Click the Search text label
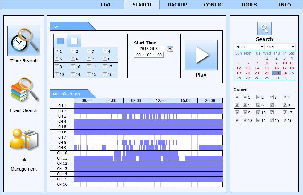This screenshot has width=303, height=195. click(x=264, y=39)
